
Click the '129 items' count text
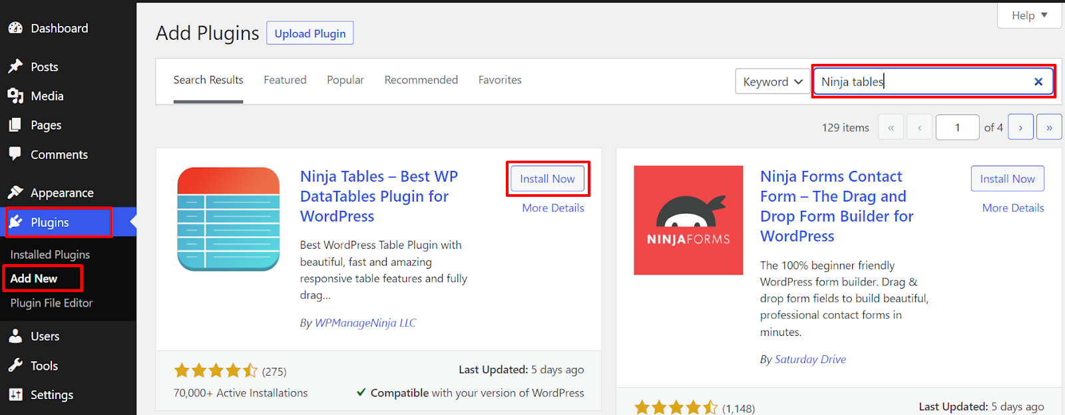click(845, 128)
